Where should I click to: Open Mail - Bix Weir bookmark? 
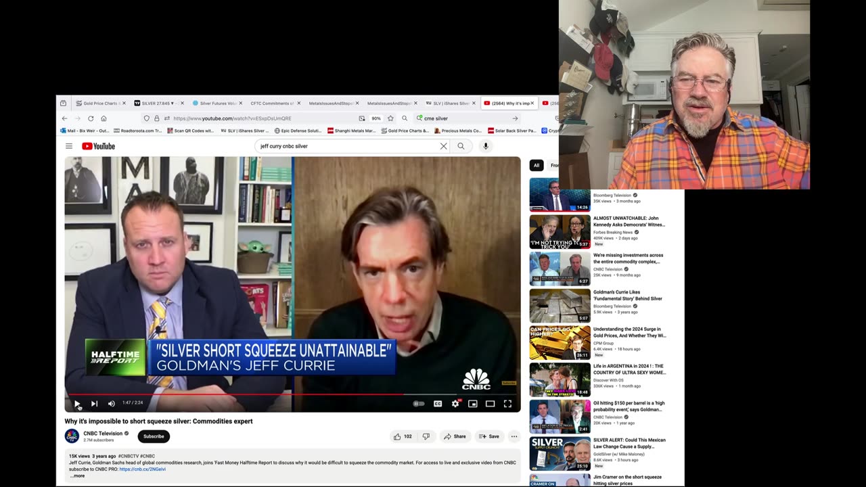click(85, 131)
